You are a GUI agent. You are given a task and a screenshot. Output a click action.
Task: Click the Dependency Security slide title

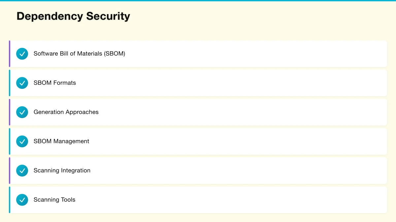point(73,16)
